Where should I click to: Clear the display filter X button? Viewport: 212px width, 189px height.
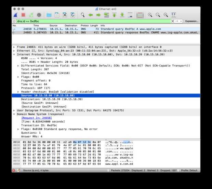173,21
